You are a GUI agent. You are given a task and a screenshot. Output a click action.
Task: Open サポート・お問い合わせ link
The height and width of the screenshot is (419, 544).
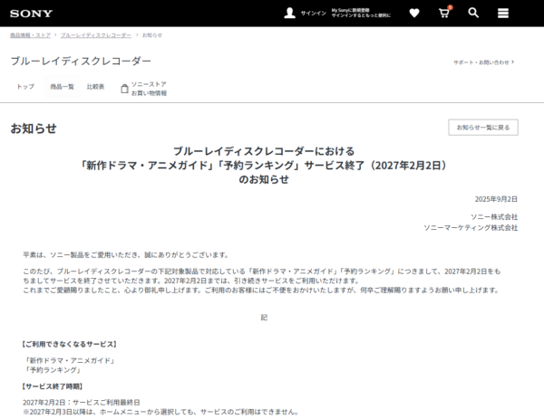[x=483, y=62]
